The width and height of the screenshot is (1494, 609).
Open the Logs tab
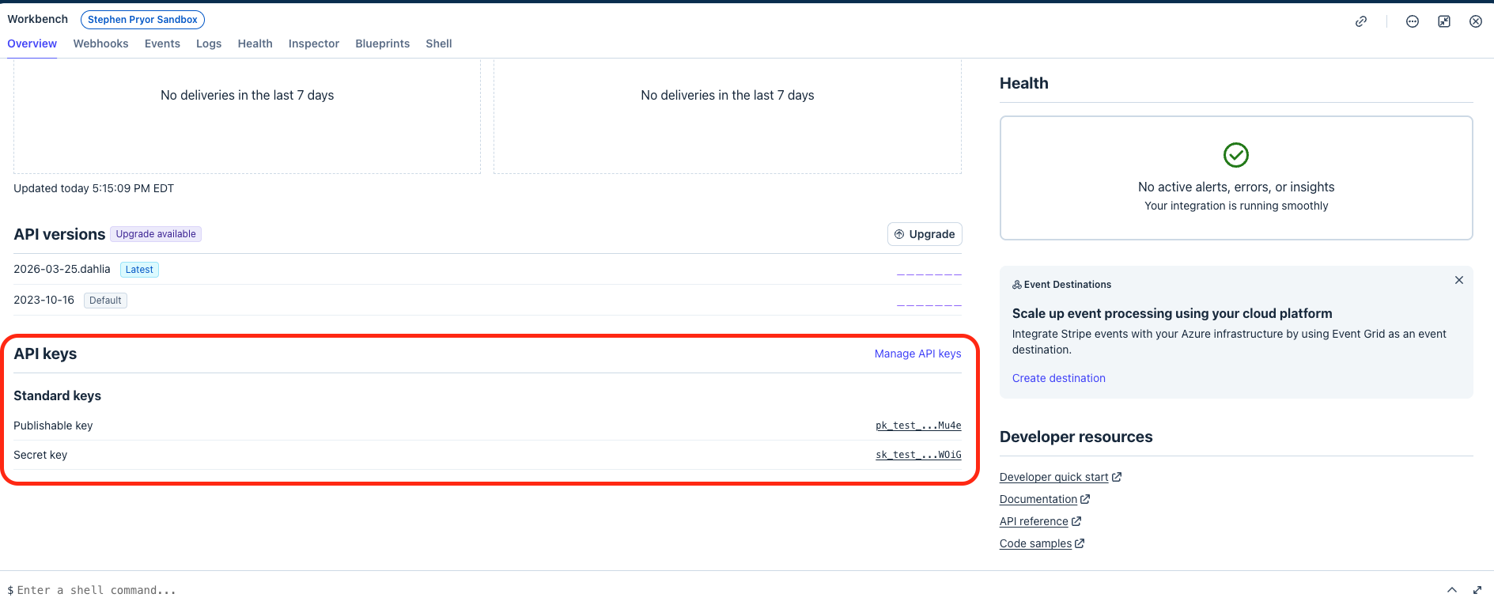[209, 43]
